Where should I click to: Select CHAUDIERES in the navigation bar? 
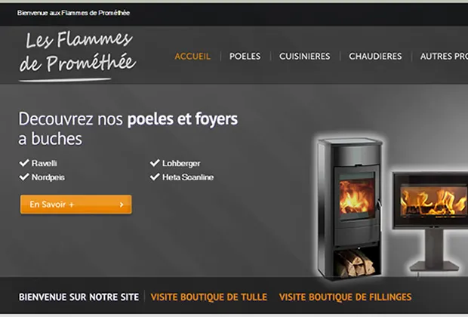point(375,56)
